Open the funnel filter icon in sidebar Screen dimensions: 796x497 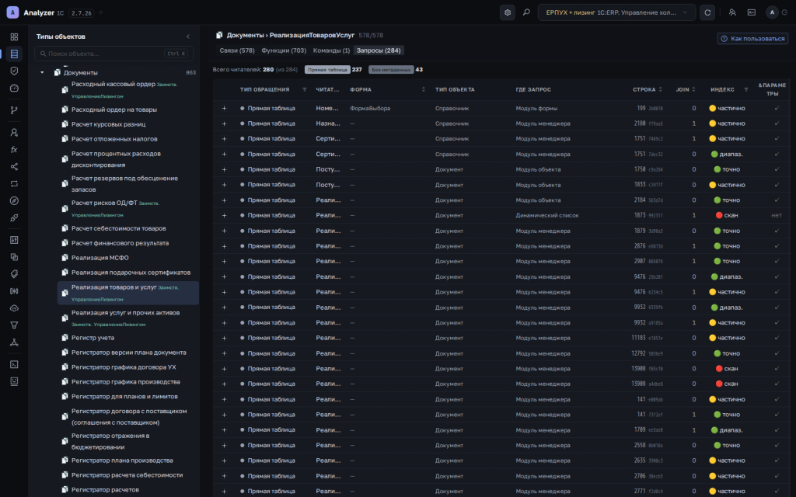(14, 325)
